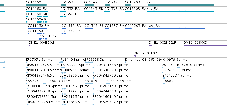
Task: Select the IP12449.3prime label
Action: click(x=72, y=60)
